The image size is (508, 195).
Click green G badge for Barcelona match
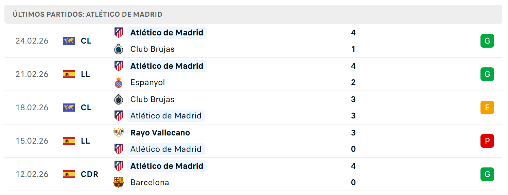pos(487,174)
